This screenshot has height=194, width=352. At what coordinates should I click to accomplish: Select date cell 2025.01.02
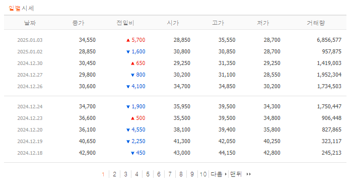click(30, 51)
